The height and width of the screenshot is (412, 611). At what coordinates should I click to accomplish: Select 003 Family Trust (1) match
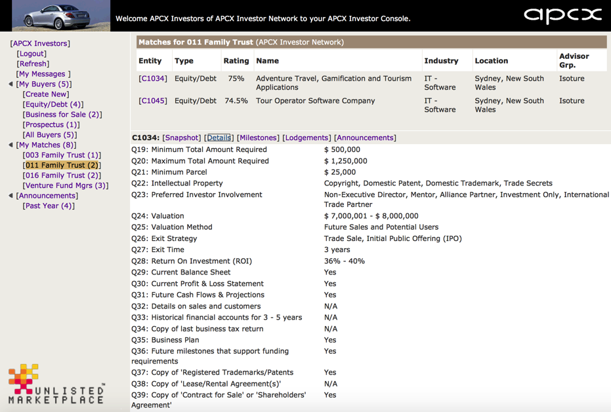coord(62,155)
